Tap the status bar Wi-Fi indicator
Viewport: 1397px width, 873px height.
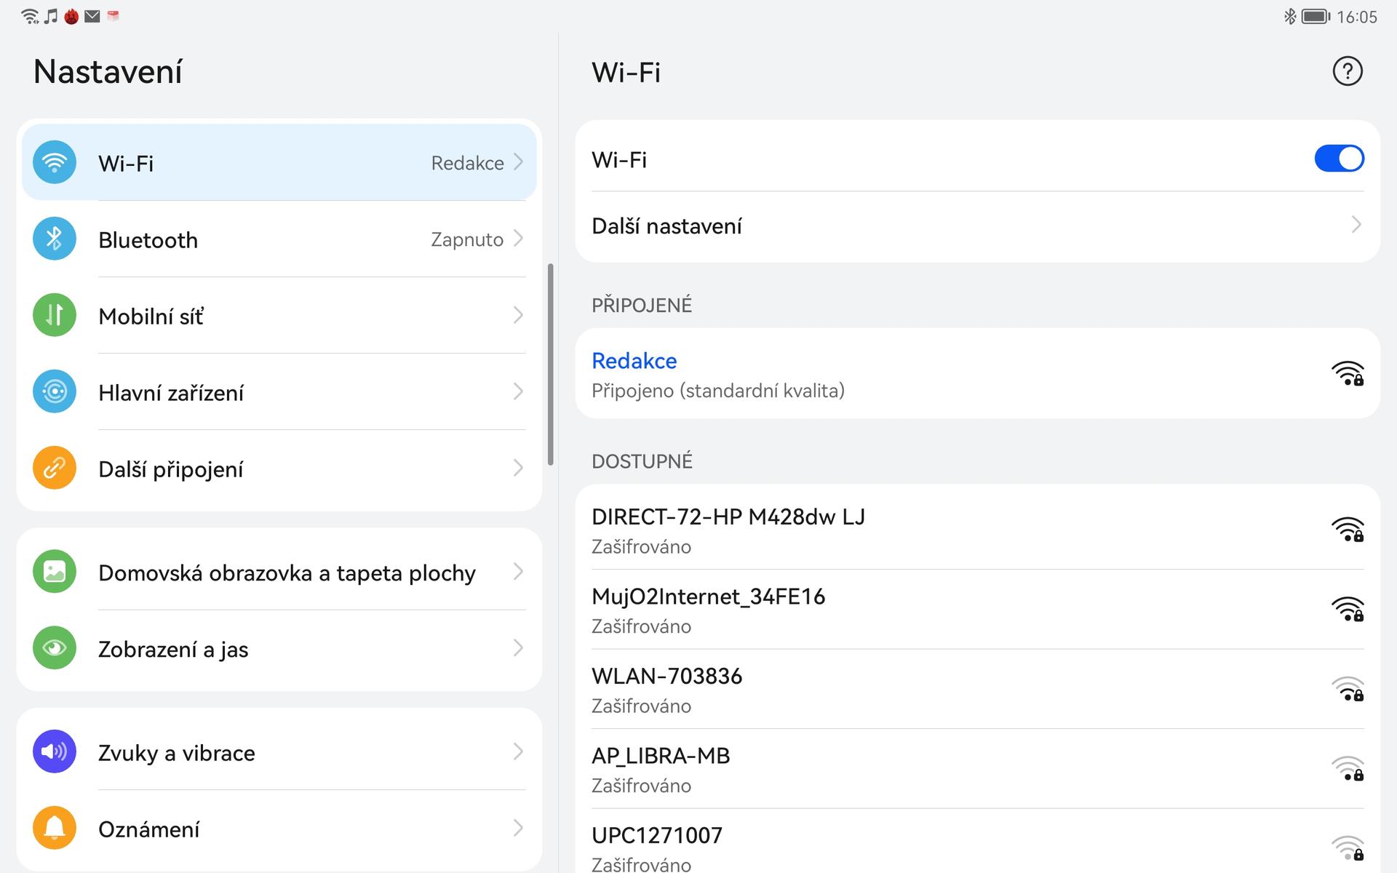pyautogui.click(x=30, y=17)
